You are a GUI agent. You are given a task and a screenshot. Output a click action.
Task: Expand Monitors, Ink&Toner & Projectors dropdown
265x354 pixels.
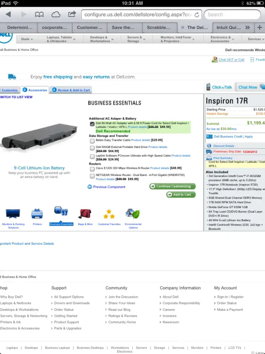pos(178,39)
